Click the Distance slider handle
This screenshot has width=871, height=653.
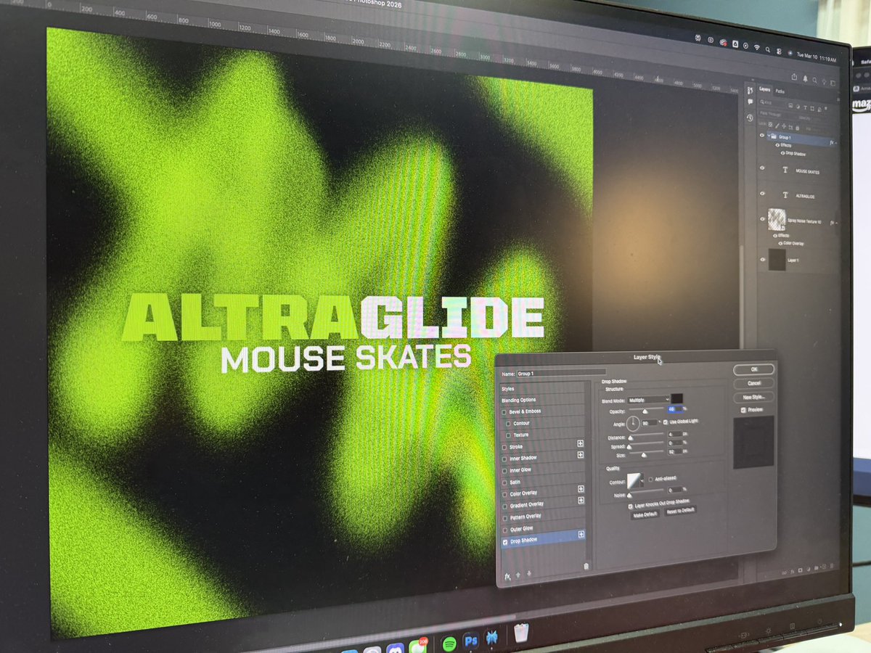pos(630,438)
